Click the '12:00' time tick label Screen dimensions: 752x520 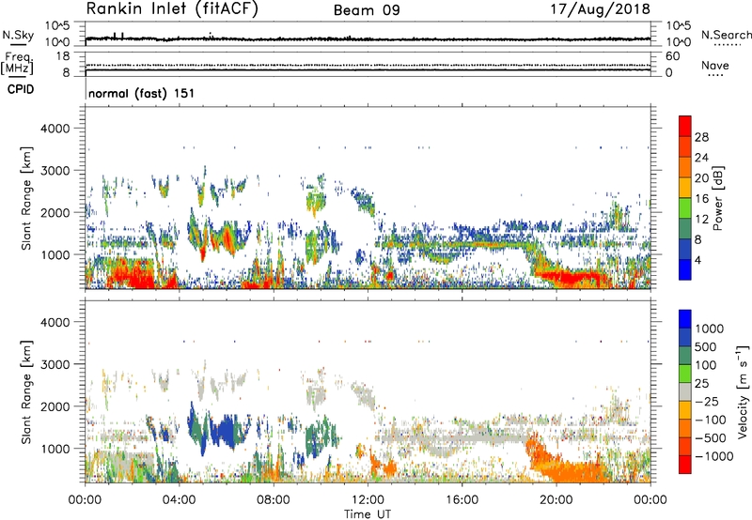pos(368,500)
